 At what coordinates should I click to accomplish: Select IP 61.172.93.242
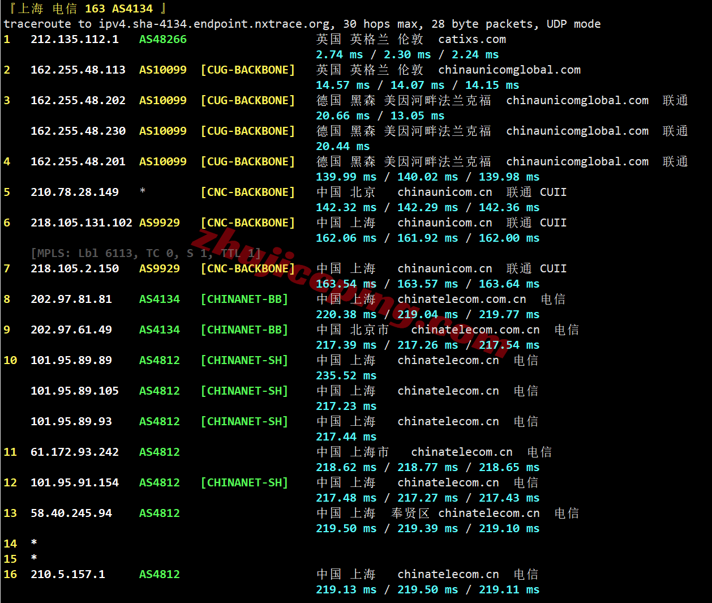75,452
